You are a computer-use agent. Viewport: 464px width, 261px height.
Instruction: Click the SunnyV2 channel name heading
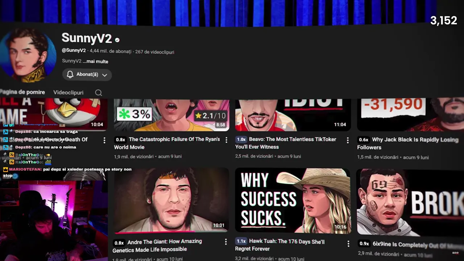tap(86, 38)
